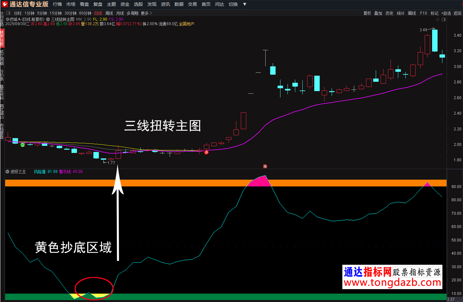Click the 警示线 45.00 readout
Screen dimensions: 463x302
[x=71, y=172]
